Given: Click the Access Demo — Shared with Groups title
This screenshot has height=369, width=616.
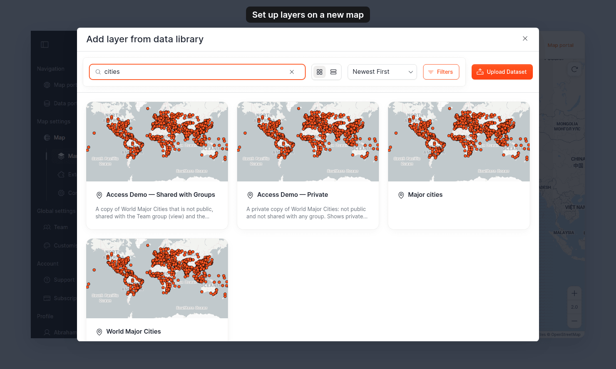Looking at the screenshot, I should 161,195.
